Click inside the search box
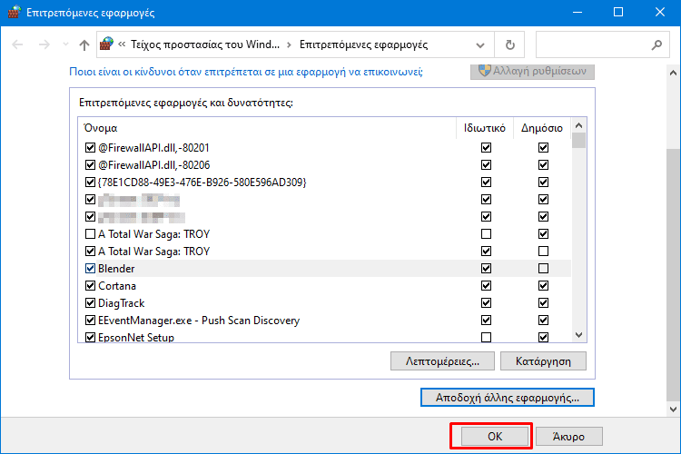The image size is (681, 454). click(602, 44)
